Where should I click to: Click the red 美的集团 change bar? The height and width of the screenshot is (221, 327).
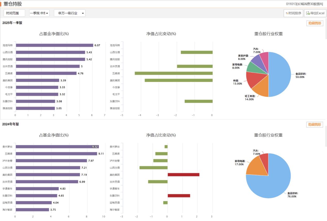coord(183,175)
